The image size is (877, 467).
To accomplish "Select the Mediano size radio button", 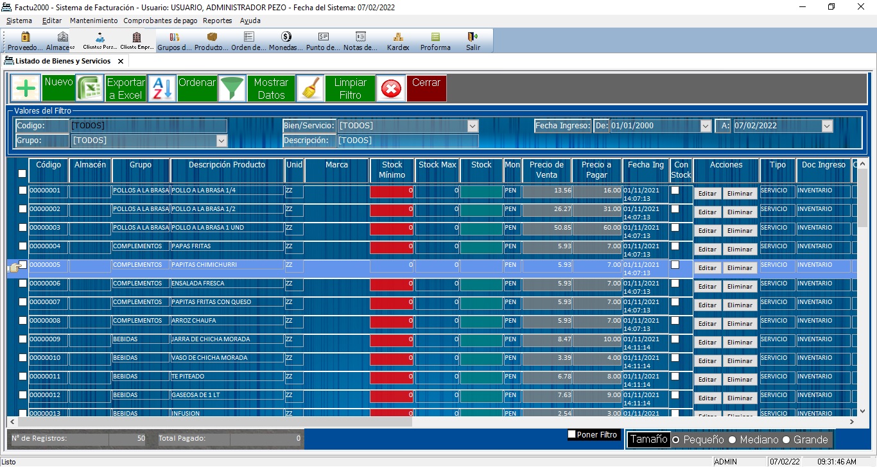I will [x=732, y=440].
